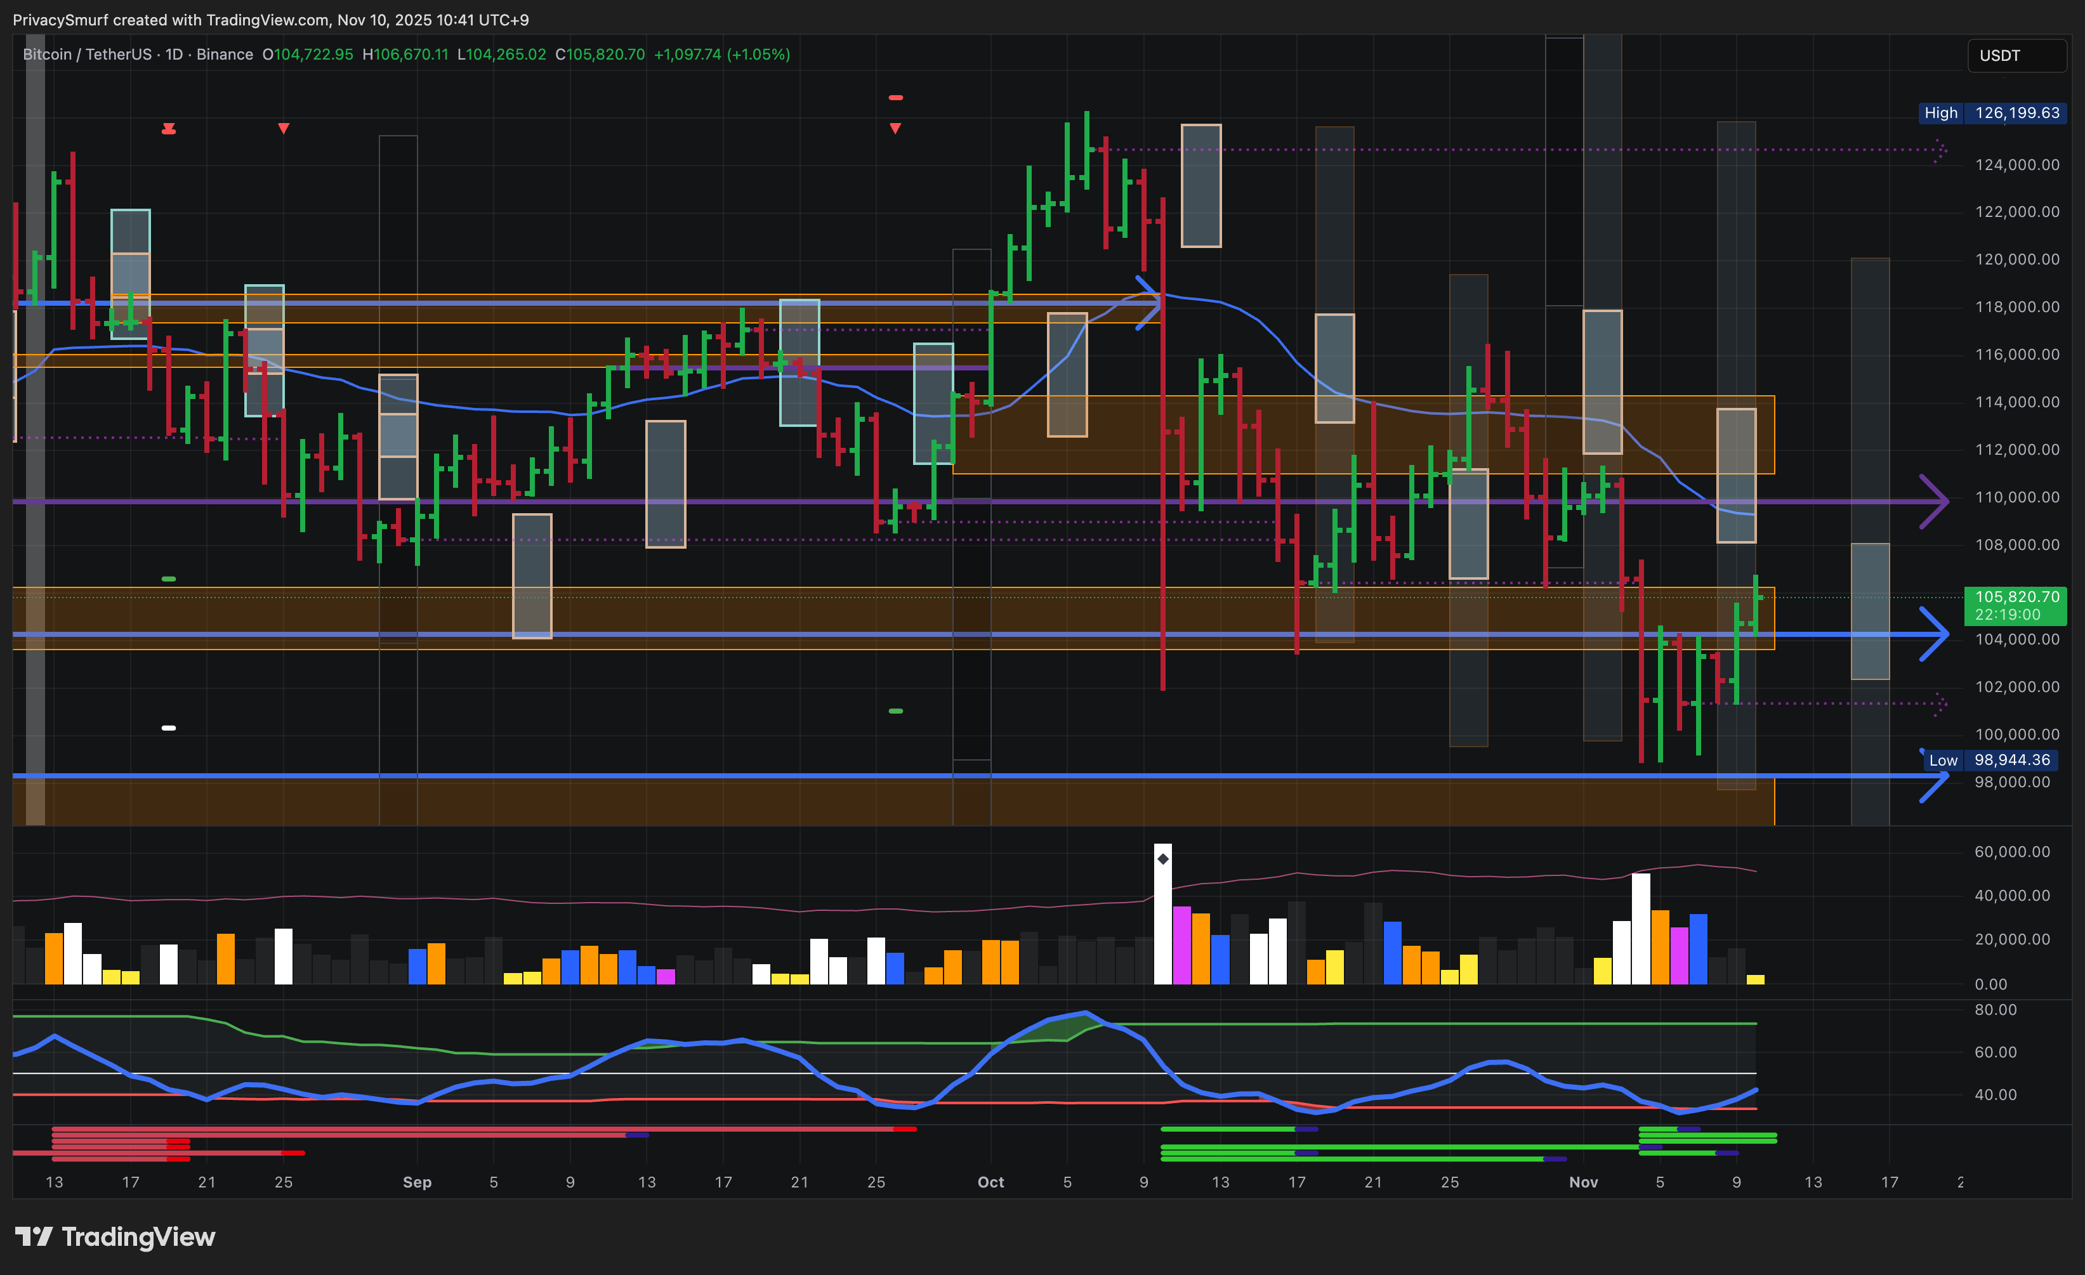Click the TradingView logo at bottom left

click(x=115, y=1237)
